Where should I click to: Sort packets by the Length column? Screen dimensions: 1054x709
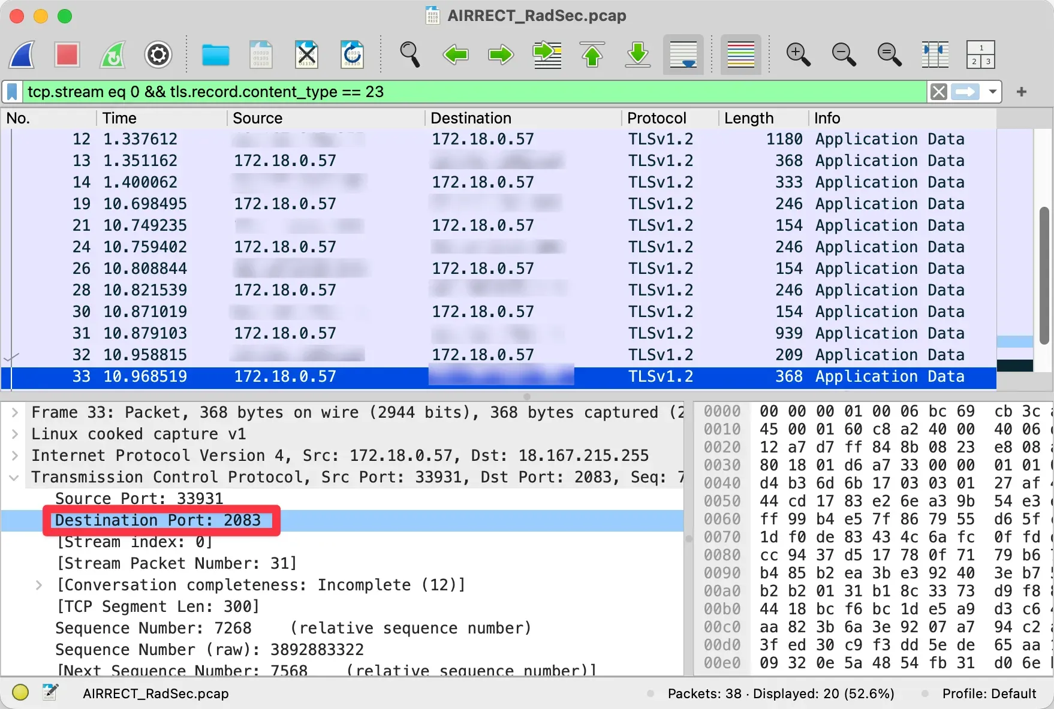click(x=748, y=118)
